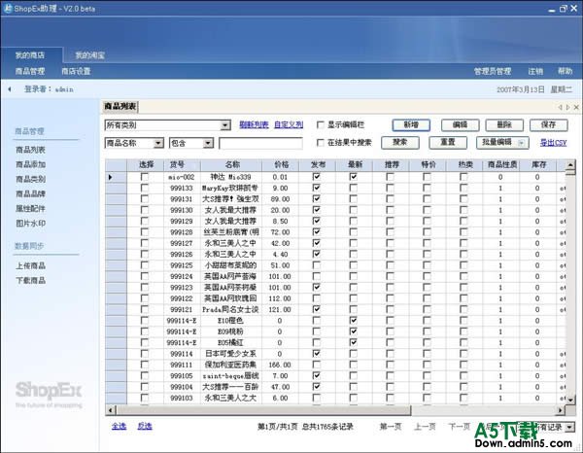Open the 包含 condition dropdown
The height and width of the screenshot is (453, 583).
pos(208,143)
